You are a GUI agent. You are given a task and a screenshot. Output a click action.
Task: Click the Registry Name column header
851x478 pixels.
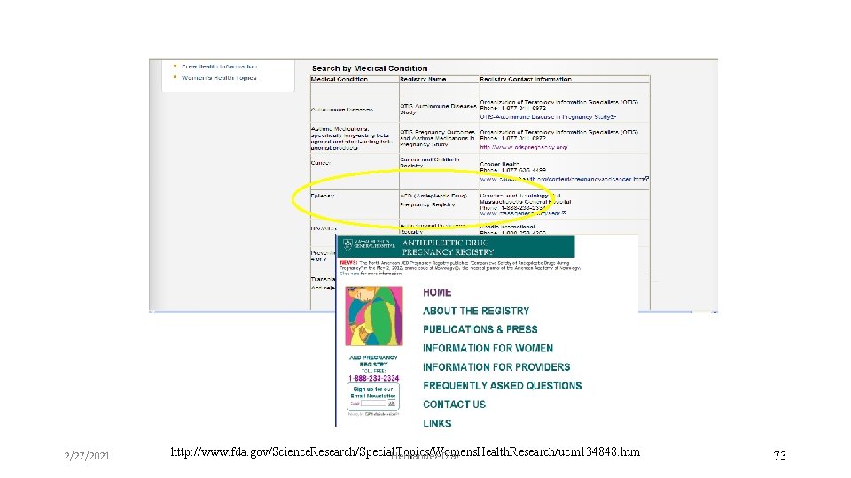pos(423,79)
